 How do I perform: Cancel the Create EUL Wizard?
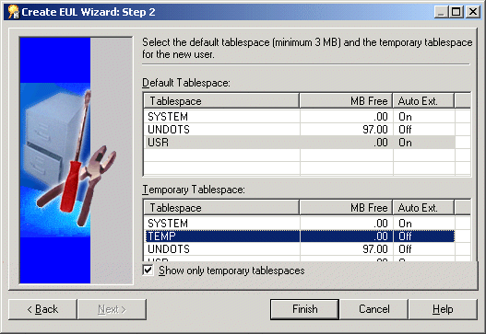click(x=374, y=309)
